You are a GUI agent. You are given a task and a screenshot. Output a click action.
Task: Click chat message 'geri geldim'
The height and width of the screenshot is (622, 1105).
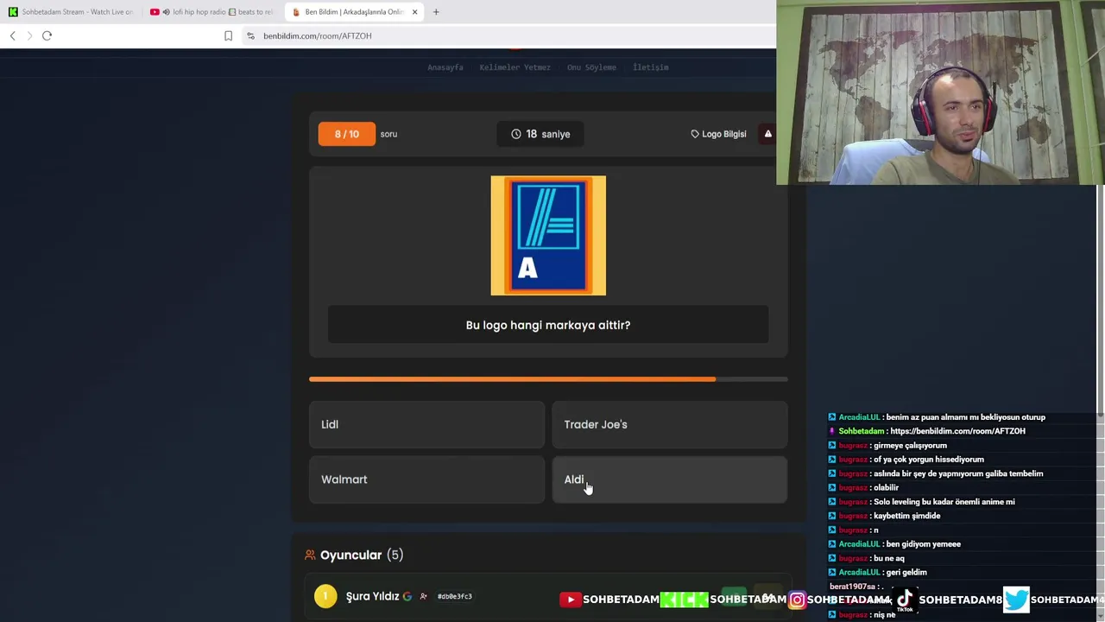(905, 572)
